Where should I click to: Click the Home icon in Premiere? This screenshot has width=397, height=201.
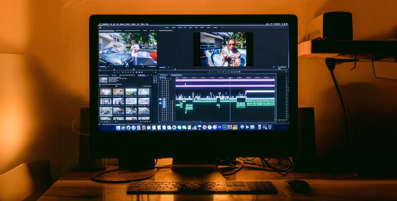tap(100, 27)
